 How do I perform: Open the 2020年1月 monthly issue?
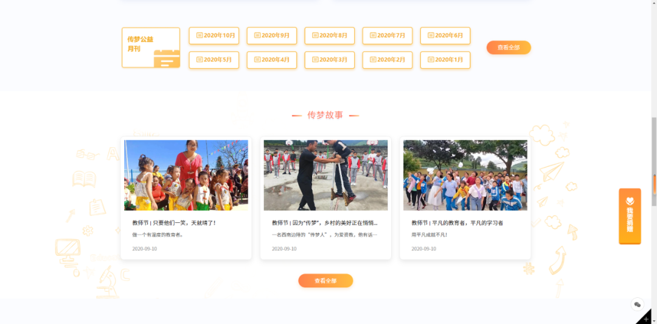pos(445,60)
